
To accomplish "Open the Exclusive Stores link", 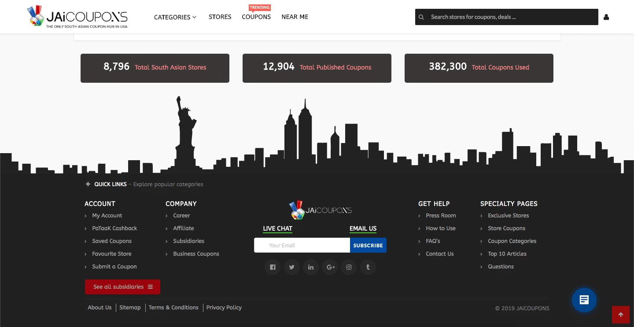I will (x=508, y=216).
